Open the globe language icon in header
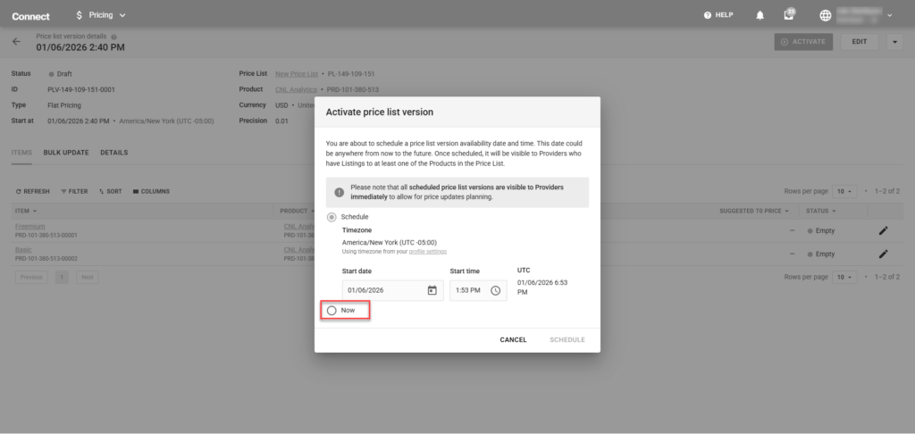Image resolution: width=915 pixels, height=434 pixels. 825,15
